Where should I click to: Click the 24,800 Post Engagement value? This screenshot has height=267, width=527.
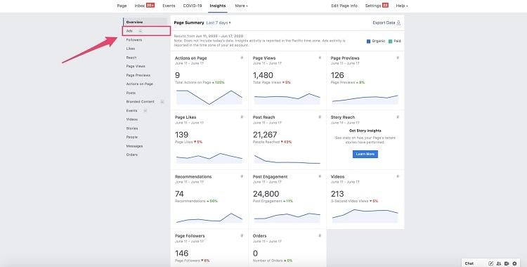266,194
